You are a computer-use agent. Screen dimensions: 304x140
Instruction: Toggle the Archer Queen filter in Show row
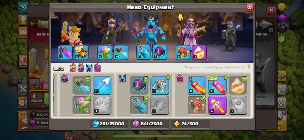point(81,68)
